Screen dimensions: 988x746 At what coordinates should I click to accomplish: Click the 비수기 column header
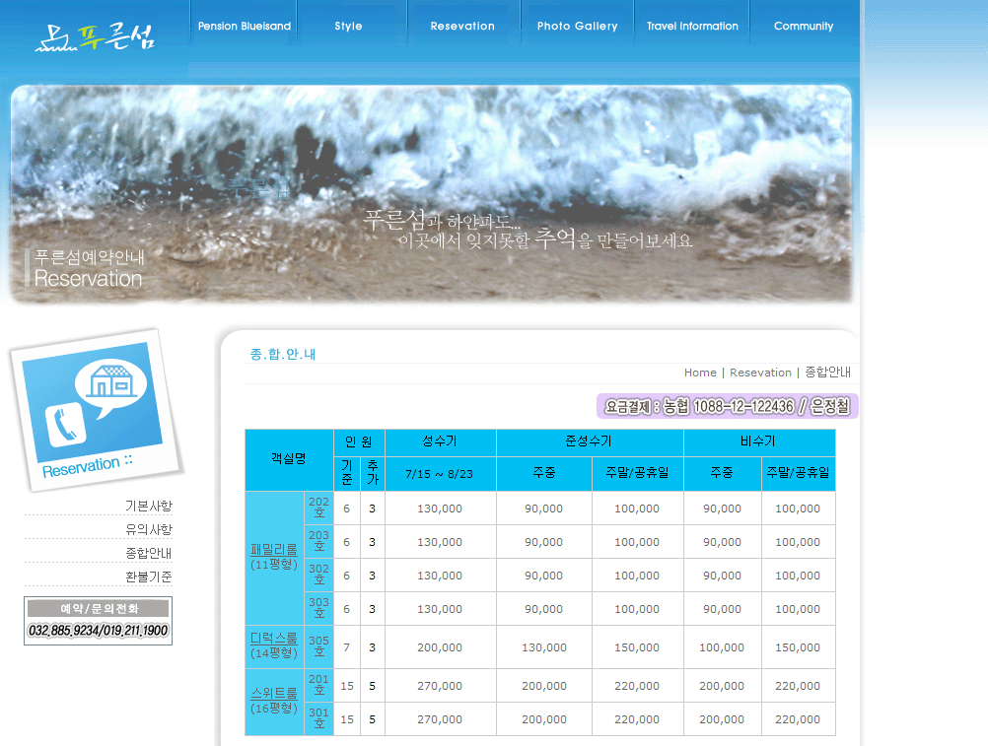(759, 442)
